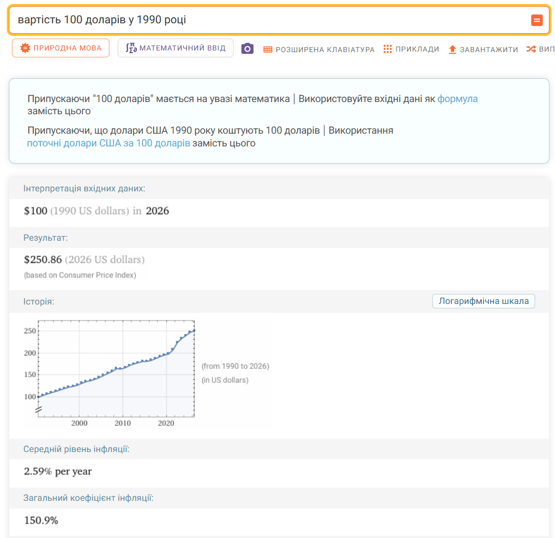Click the формула interpretation link
Image resolution: width=555 pixels, height=538 pixels.
tap(457, 99)
